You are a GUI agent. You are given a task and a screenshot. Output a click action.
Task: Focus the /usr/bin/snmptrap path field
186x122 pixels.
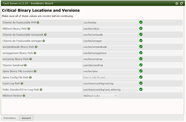click(110, 59)
